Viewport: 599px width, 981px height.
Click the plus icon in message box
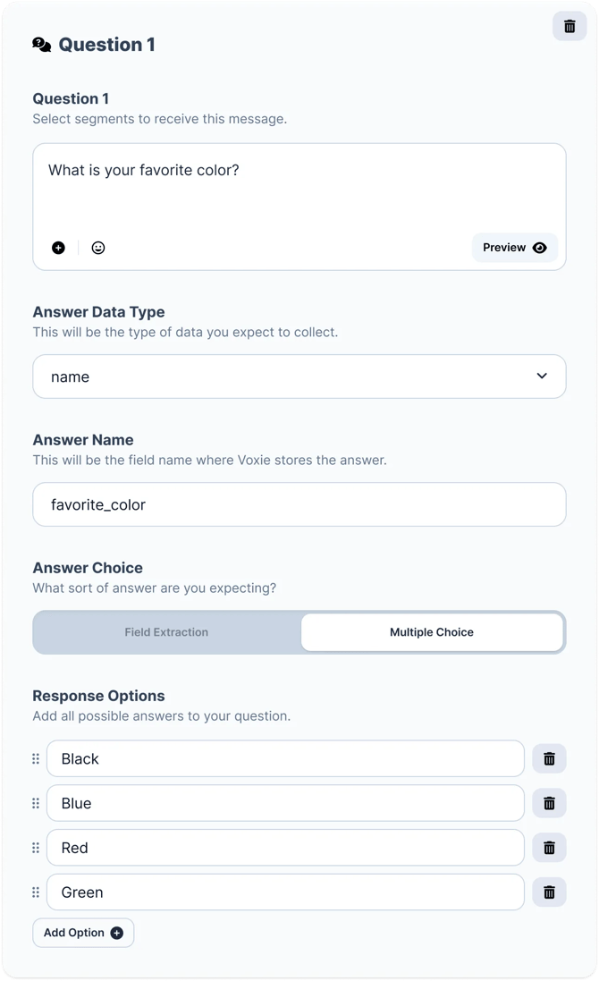pyautogui.click(x=58, y=248)
